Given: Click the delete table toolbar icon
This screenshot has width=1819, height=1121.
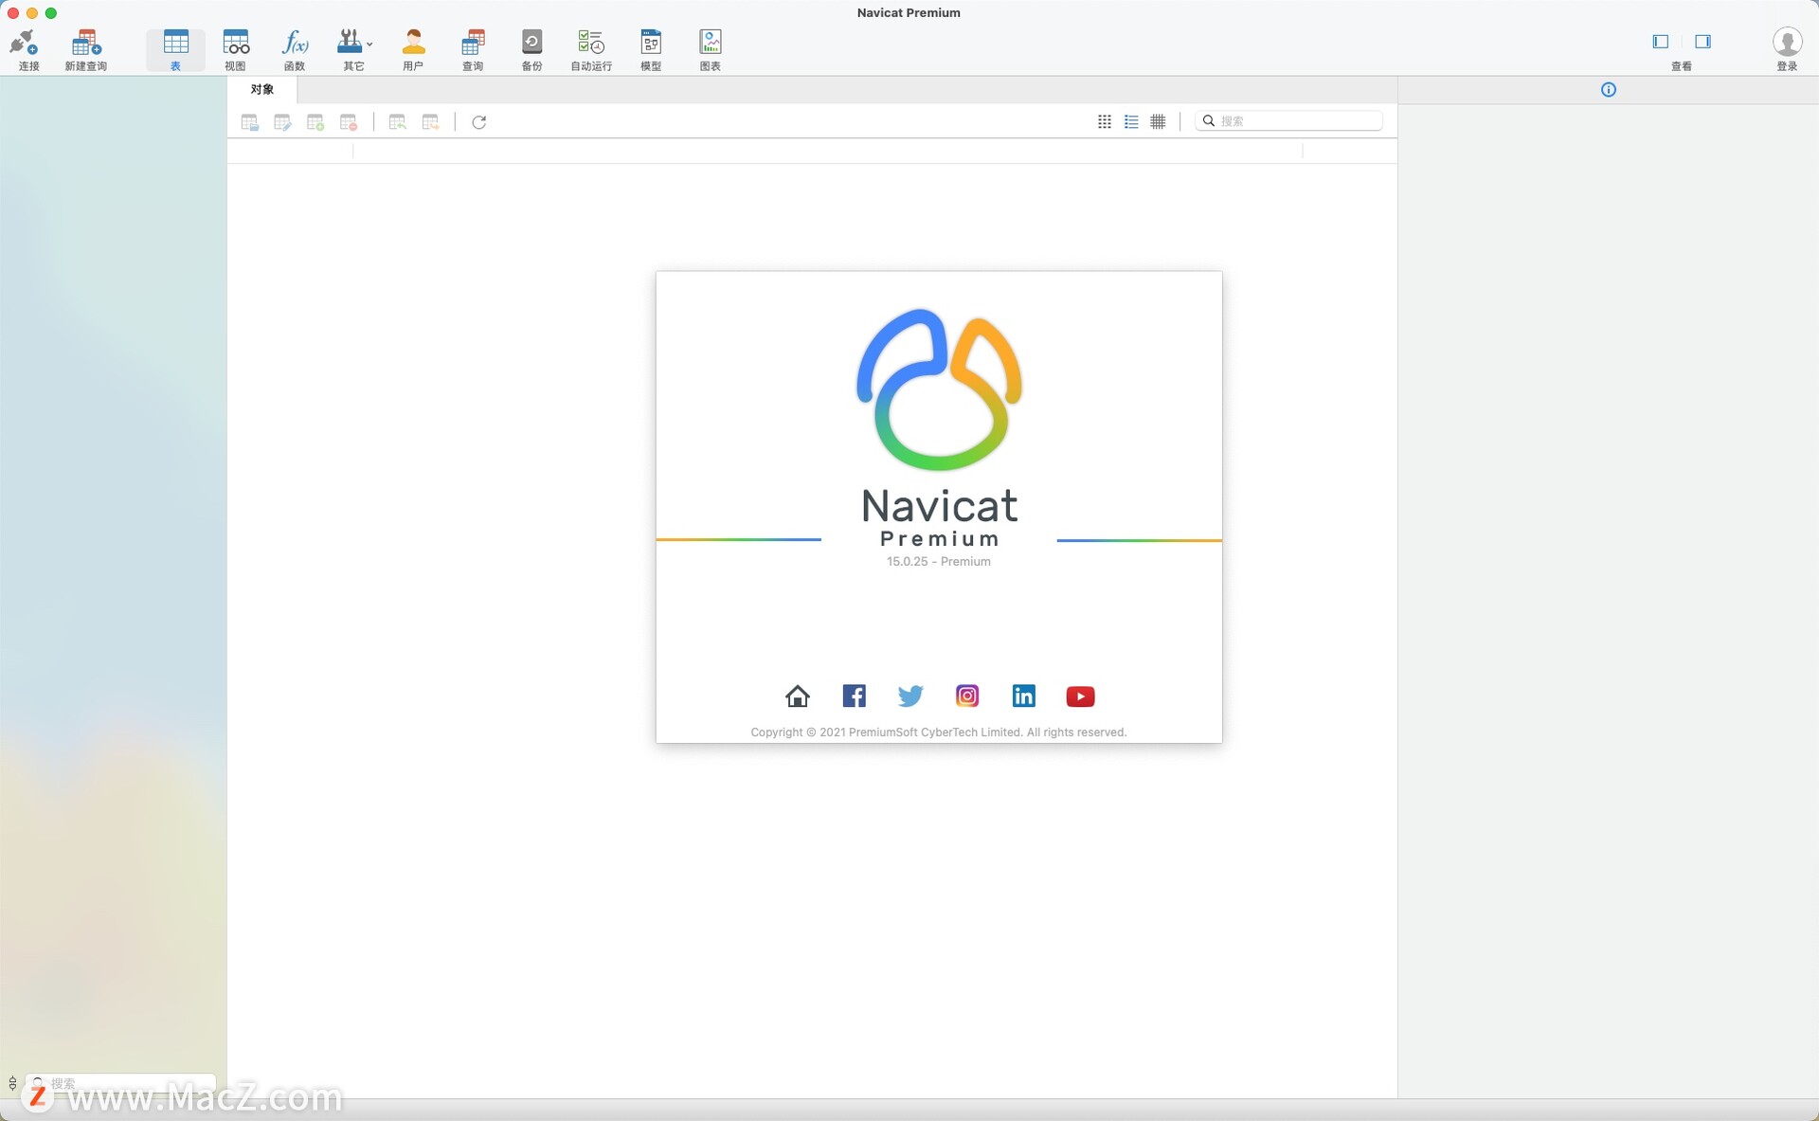Looking at the screenshot, I should point(349,122).
